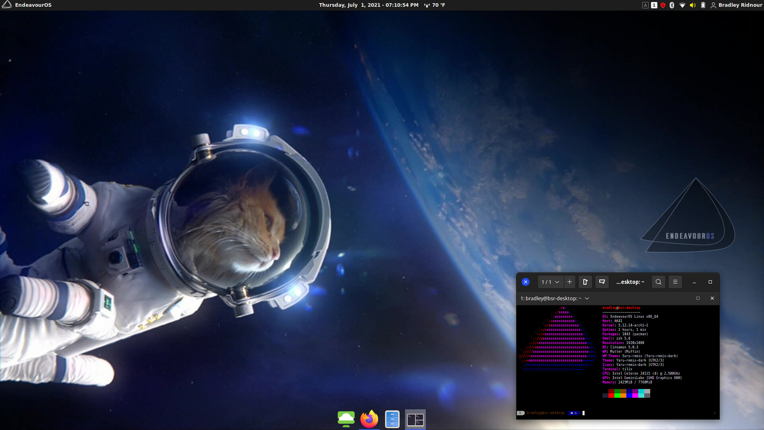Maximize the Tilix window

pyautogui.click(x=710, y=282)
